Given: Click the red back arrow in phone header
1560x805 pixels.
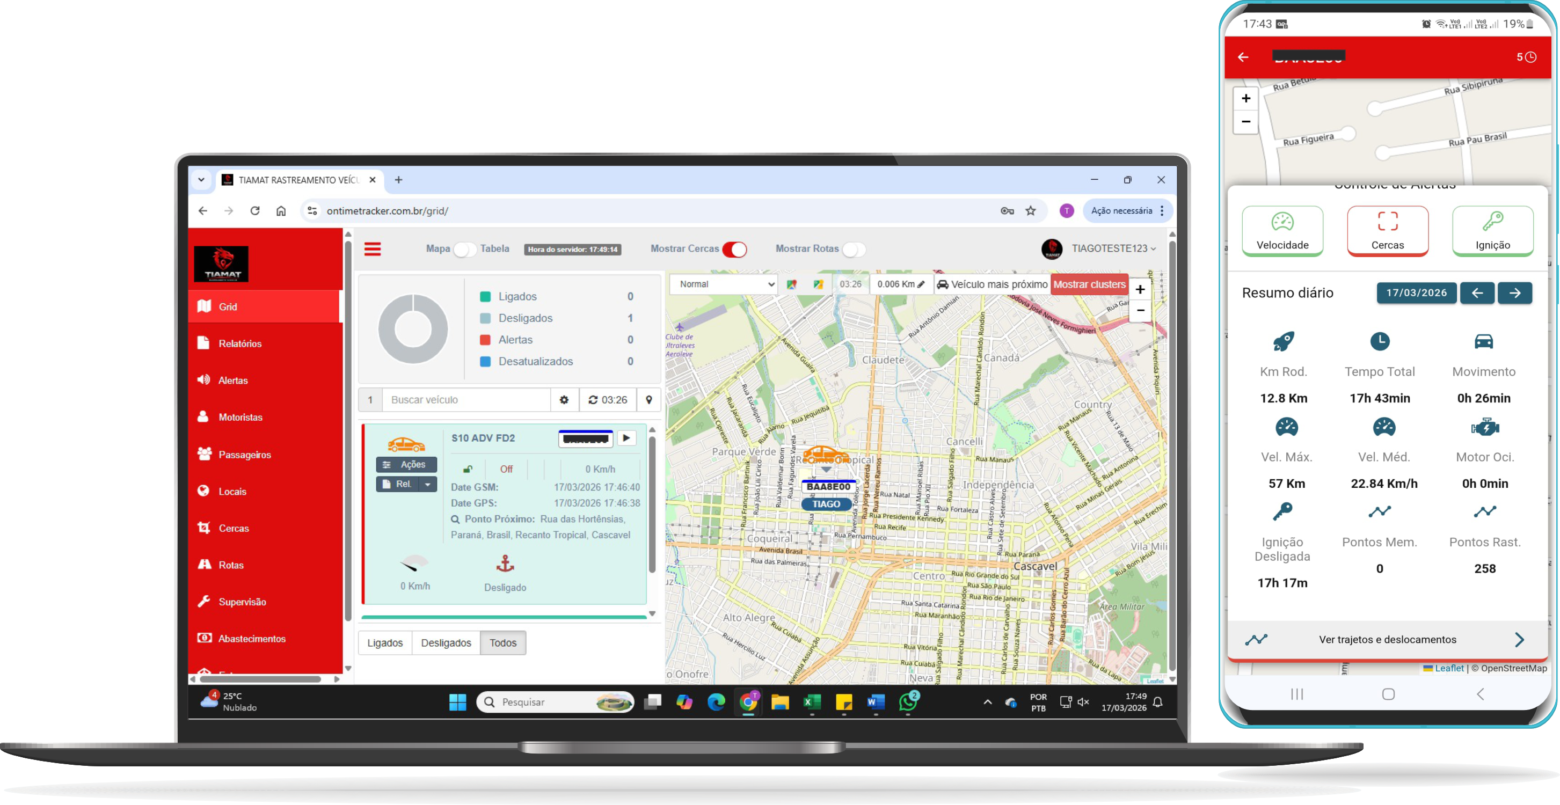Looking at the screenshot, I should [1243, 57].
